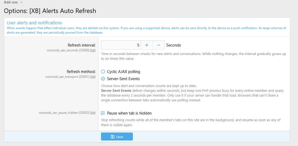This screenshot has width=298, height=146.
Task: Click the Refresh interval label
Action: pos(82,45)
